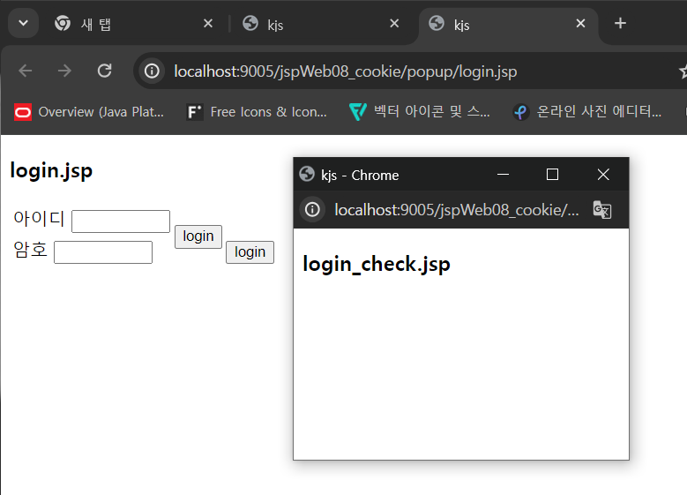Open 온라인 사진 에디터... bookmark

587,112
